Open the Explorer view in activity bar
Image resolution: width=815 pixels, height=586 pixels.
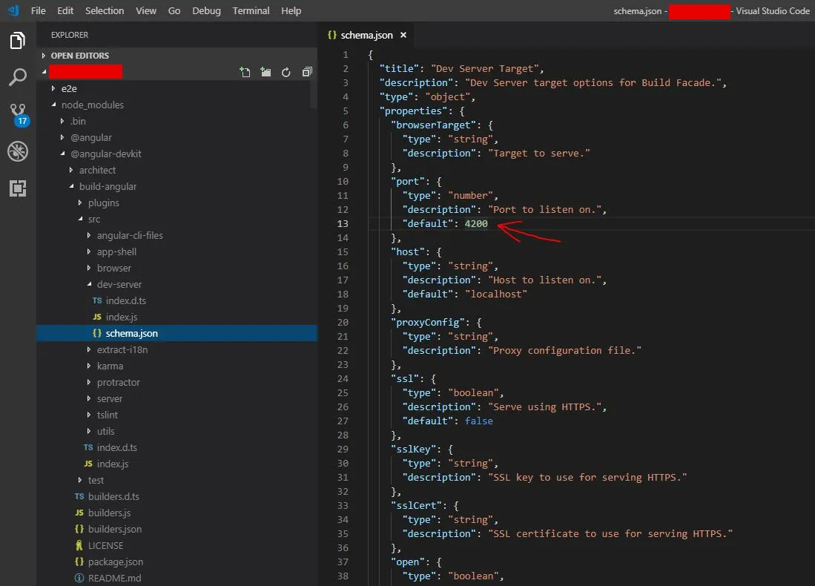(x=18, y=40)
